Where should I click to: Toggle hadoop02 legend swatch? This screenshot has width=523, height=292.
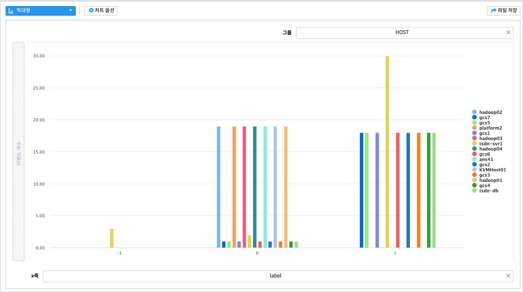474,112
